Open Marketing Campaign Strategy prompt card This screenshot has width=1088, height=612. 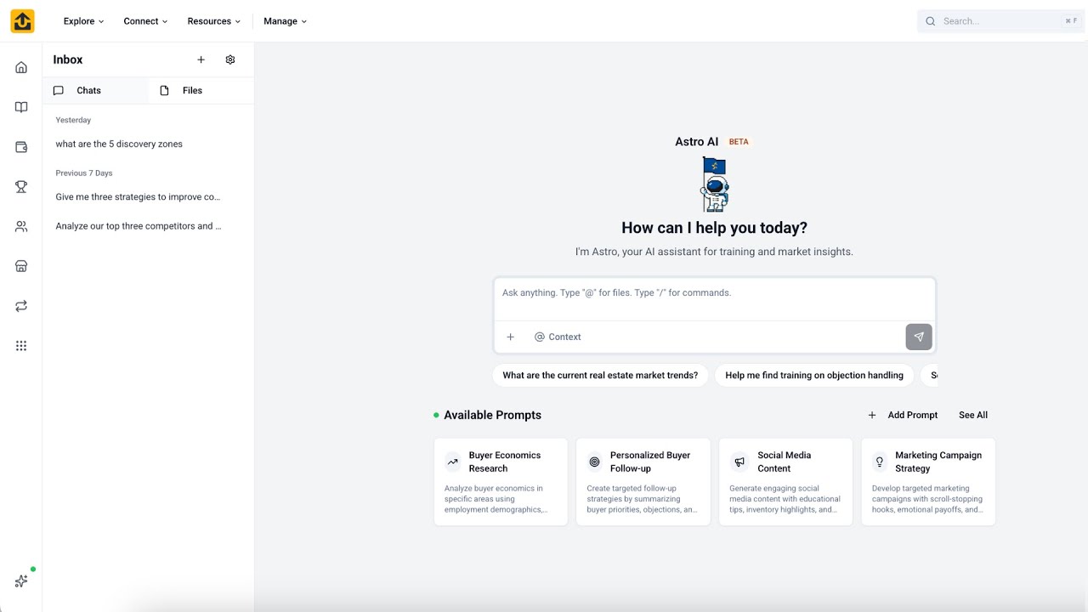pyautogui.click(x=928, y=482)
